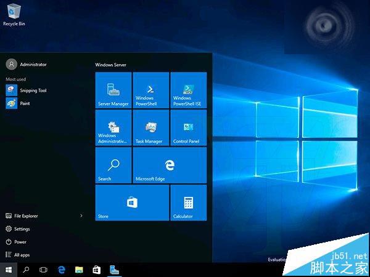Show All apps list
This screenshot has width=370, height=277.
18,255
